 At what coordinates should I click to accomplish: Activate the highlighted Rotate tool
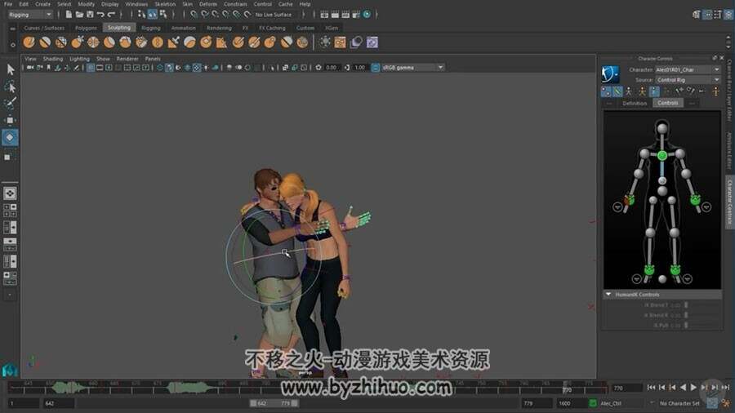coord(10,137)
